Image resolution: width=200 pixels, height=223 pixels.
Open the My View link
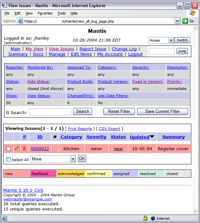[x=34, y=49]
